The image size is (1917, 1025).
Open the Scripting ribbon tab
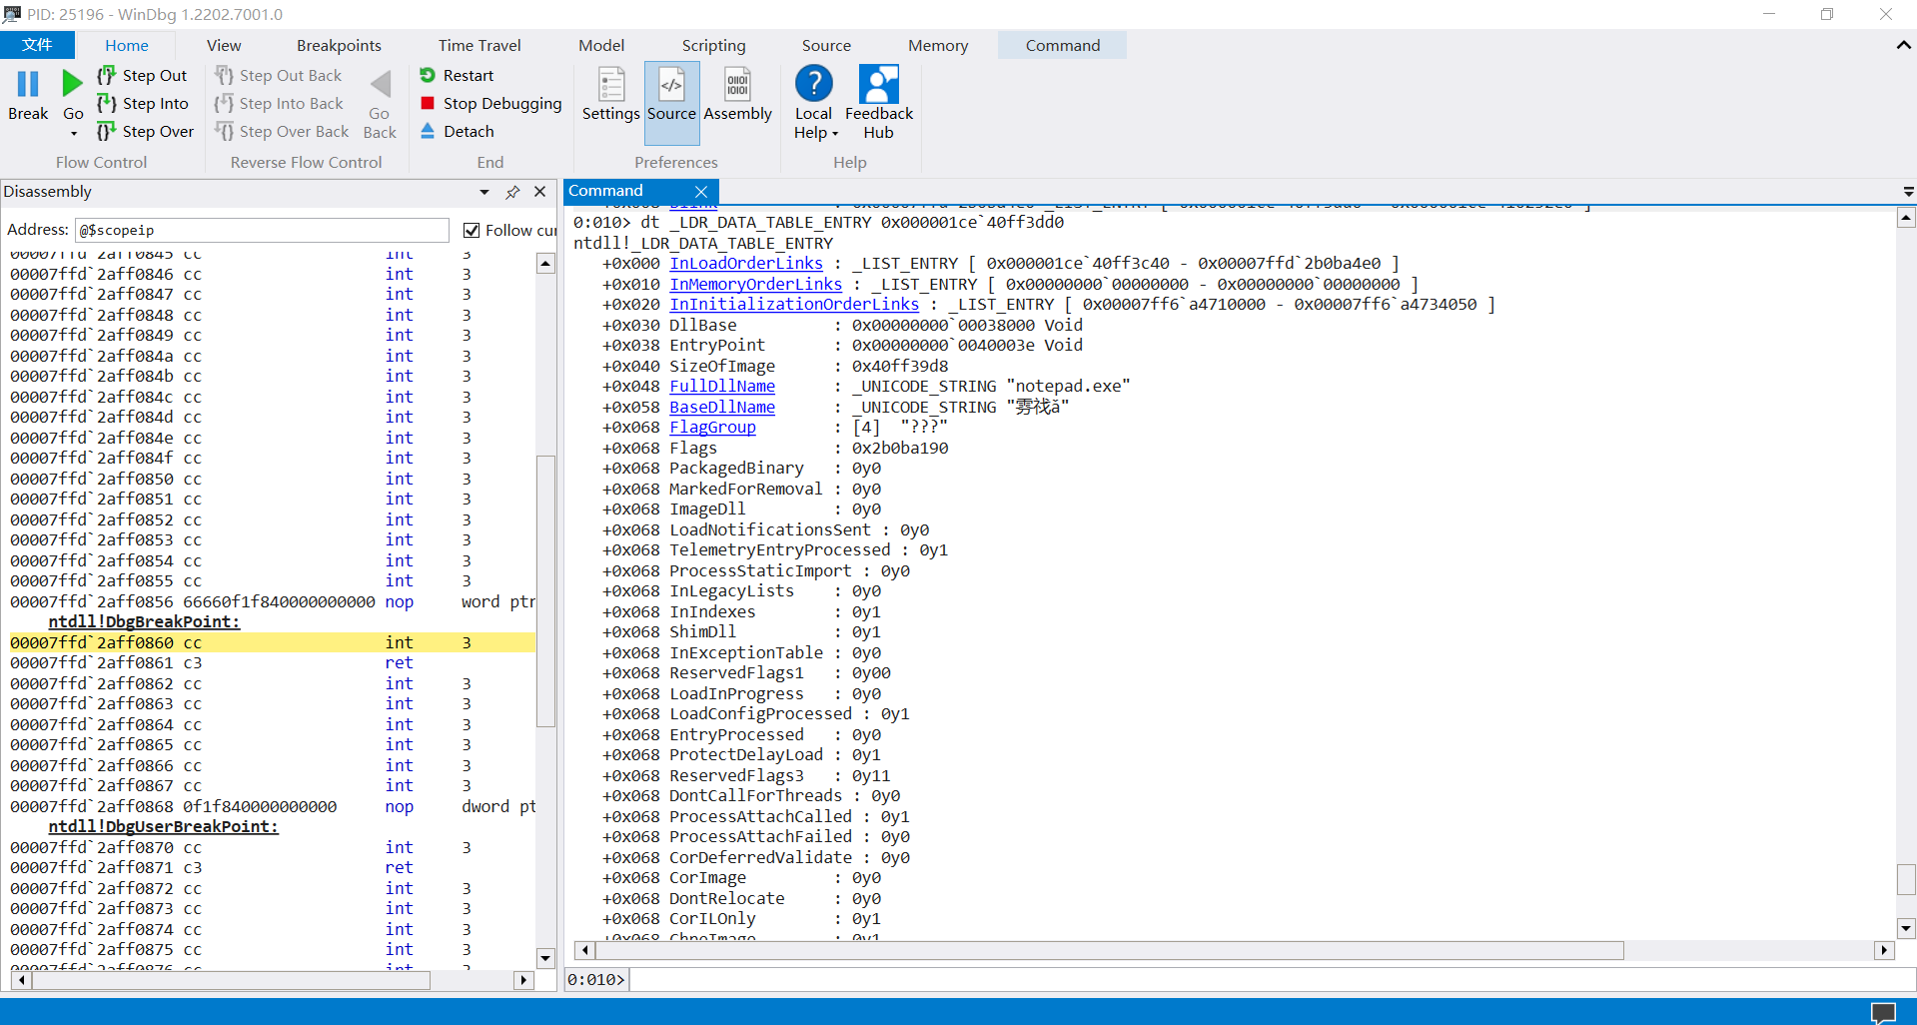point(713,45)
